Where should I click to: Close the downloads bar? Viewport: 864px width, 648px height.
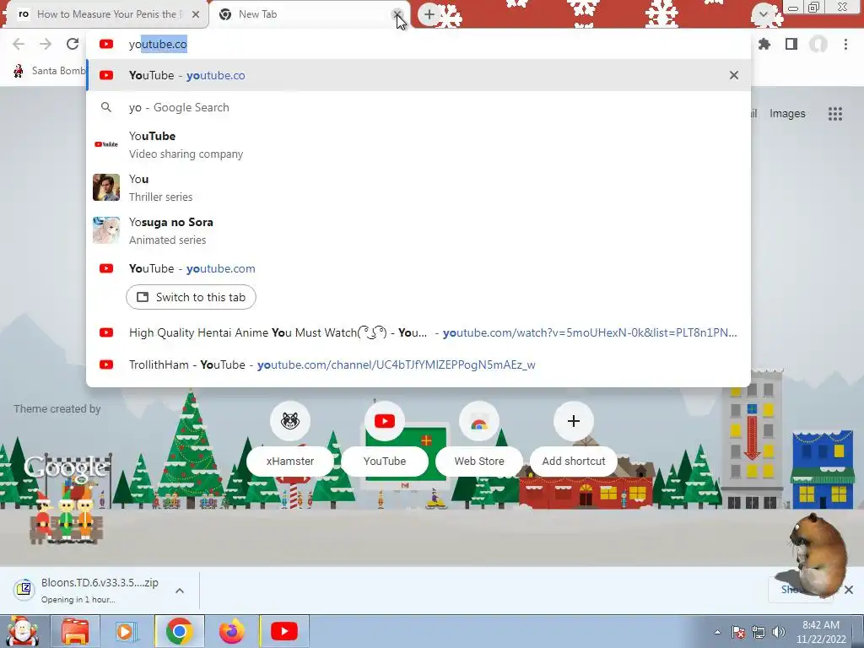click(849, 590)
